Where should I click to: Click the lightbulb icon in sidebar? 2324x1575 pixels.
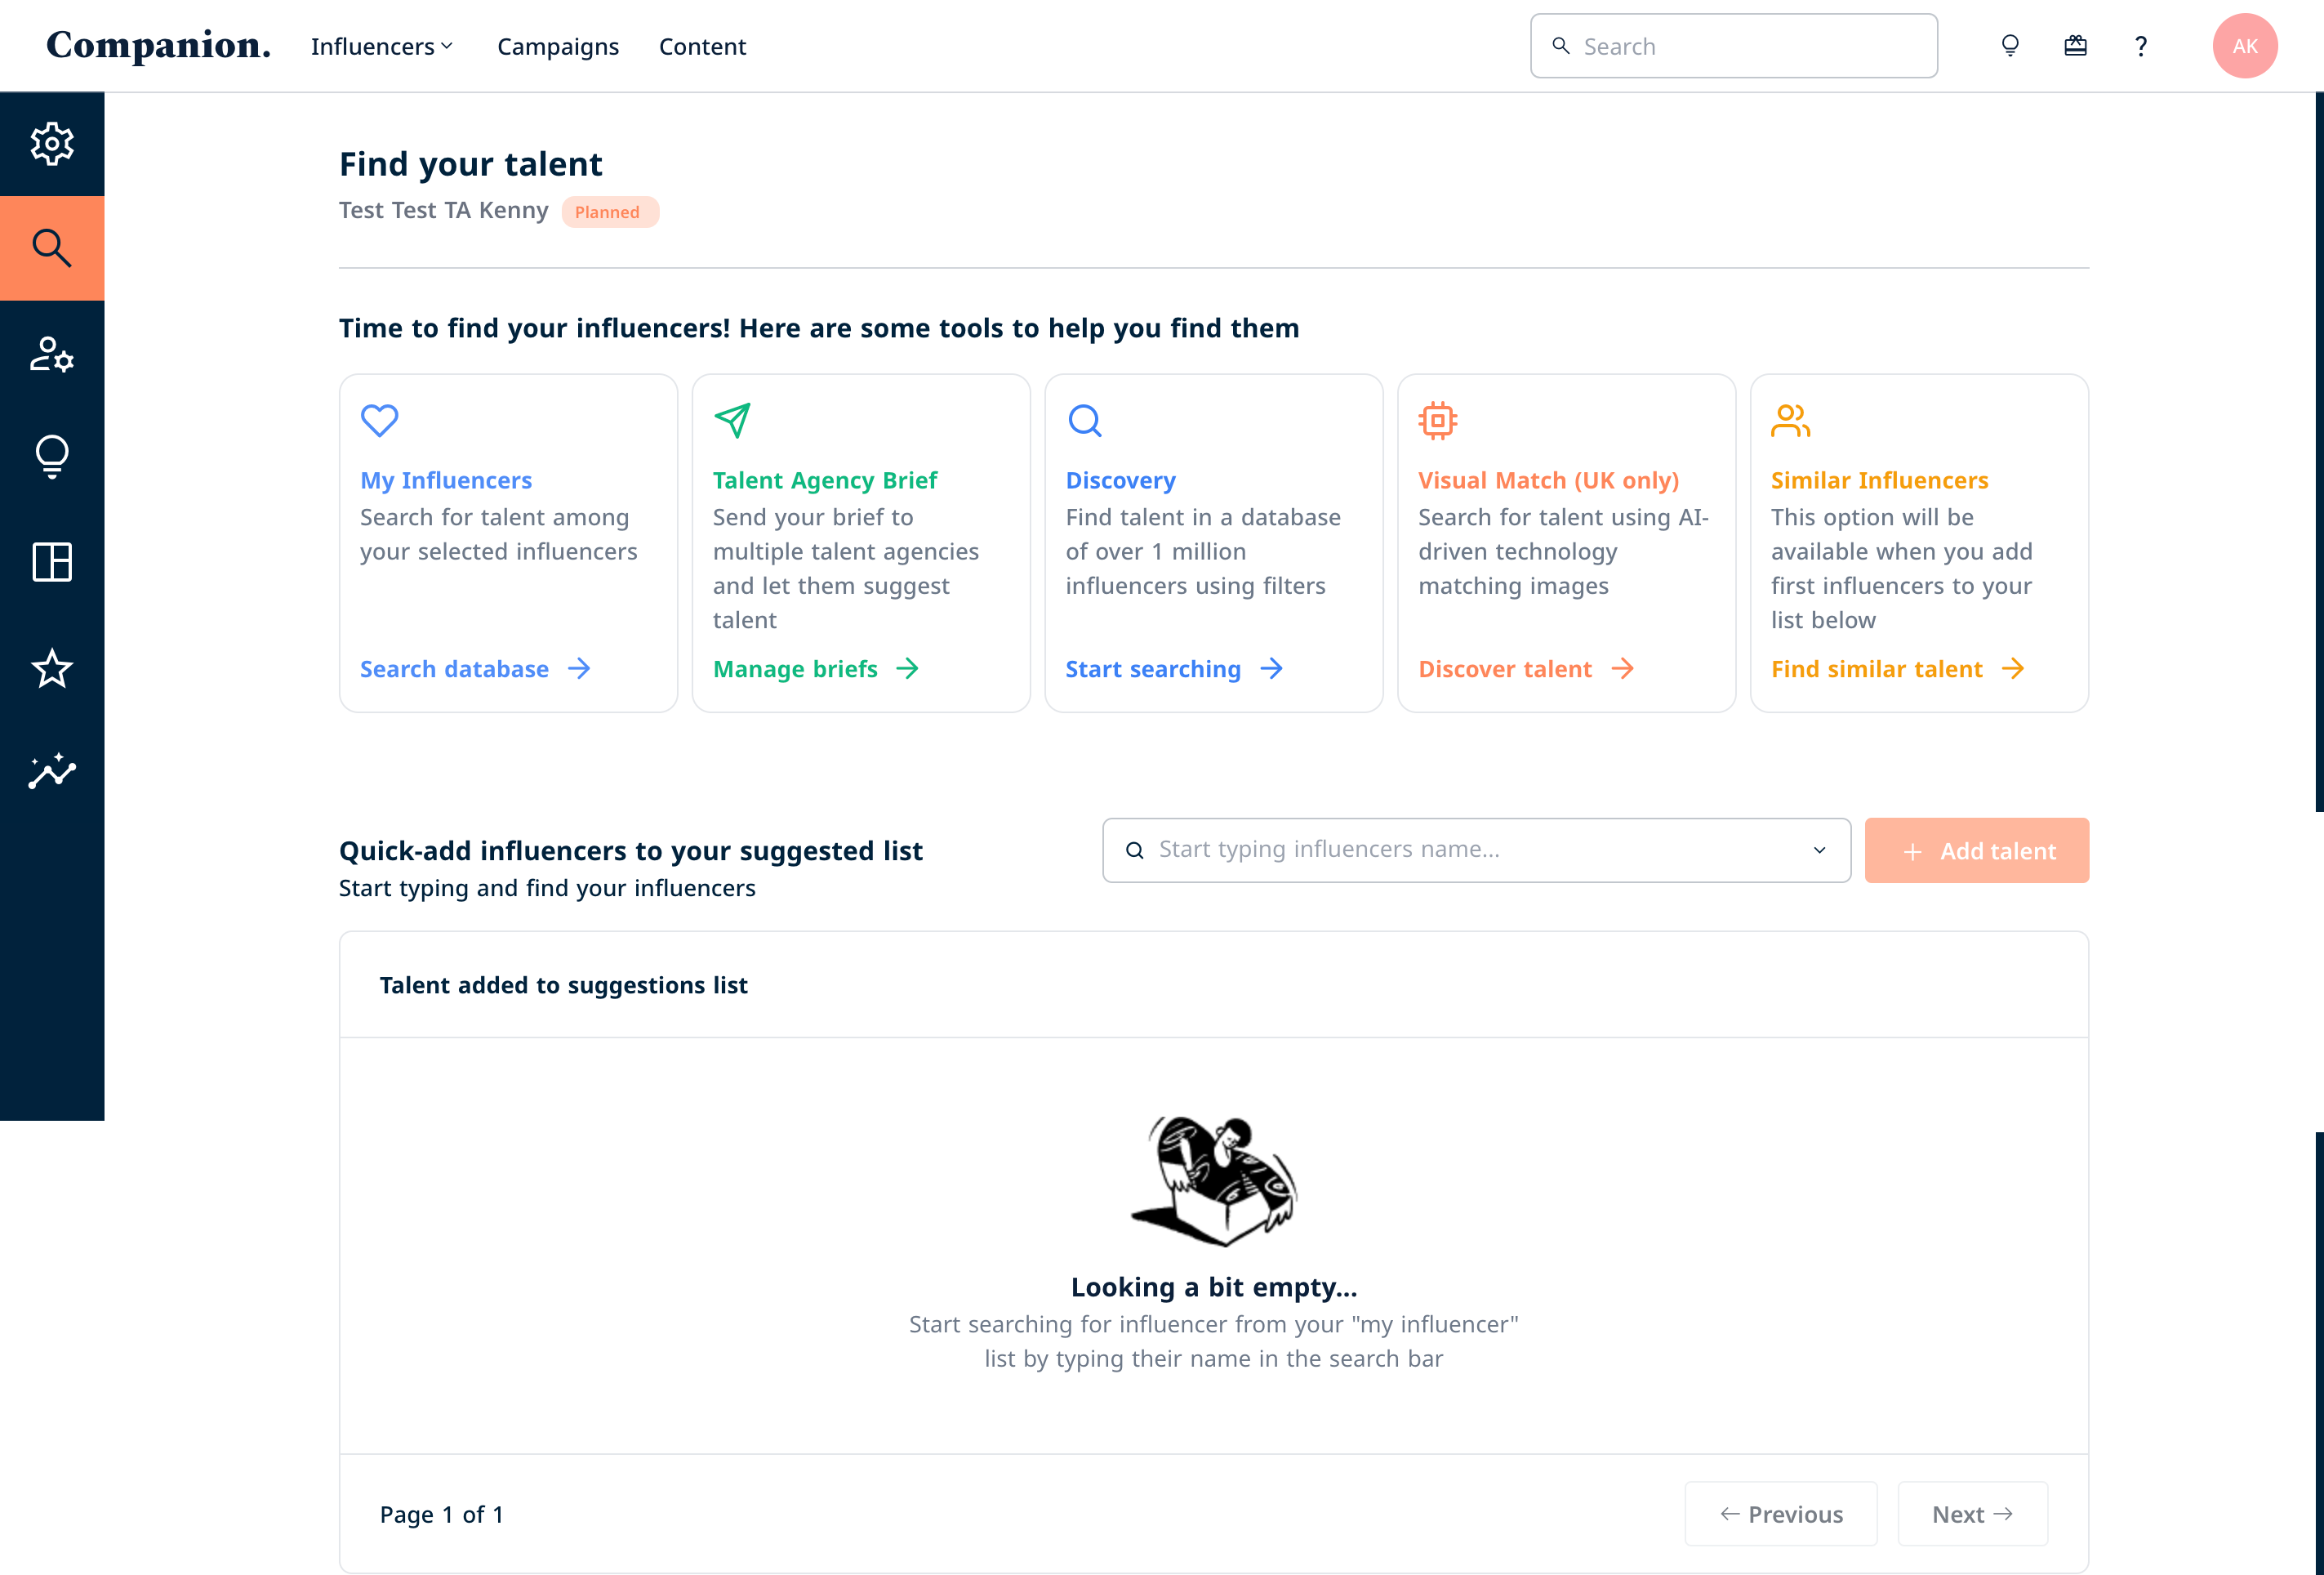coord(52,457)
